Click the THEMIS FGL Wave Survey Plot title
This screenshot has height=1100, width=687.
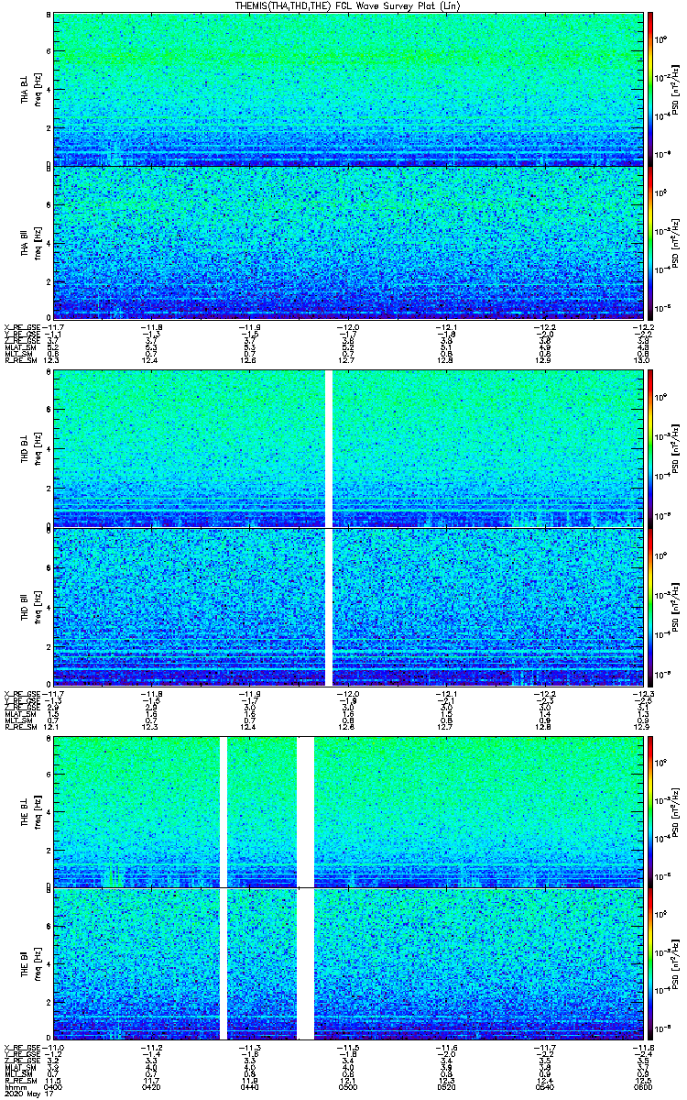coord(348,5)
